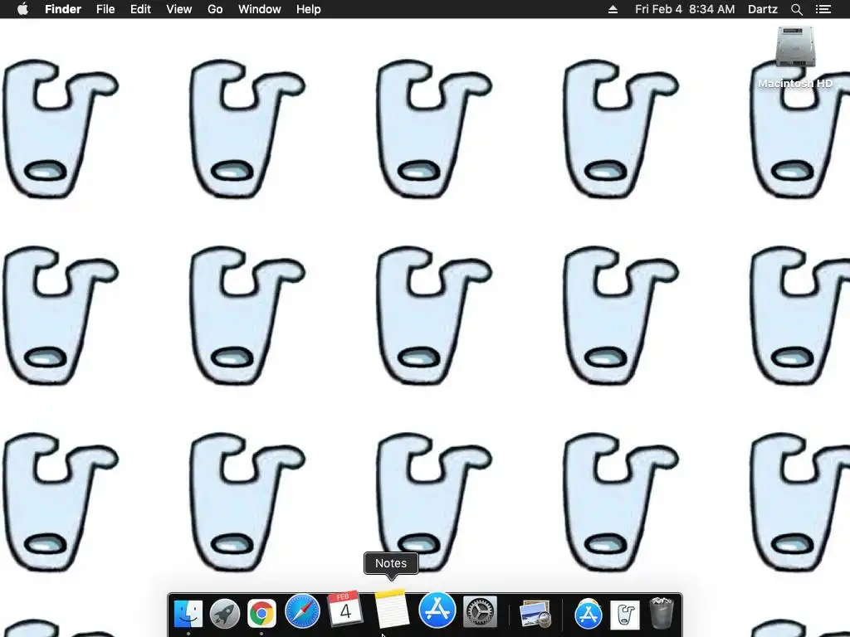Open the Trash in the Dock
Image resolution: width=850 pixels, height=637 pixels.
[662, 613]
